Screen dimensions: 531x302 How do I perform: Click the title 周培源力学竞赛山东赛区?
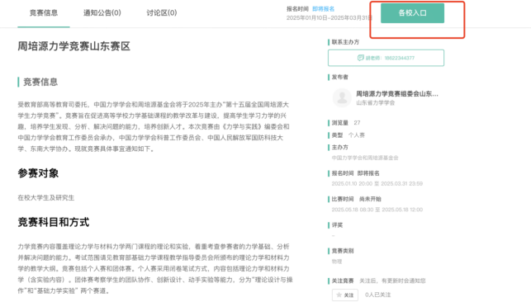point(73,46)
